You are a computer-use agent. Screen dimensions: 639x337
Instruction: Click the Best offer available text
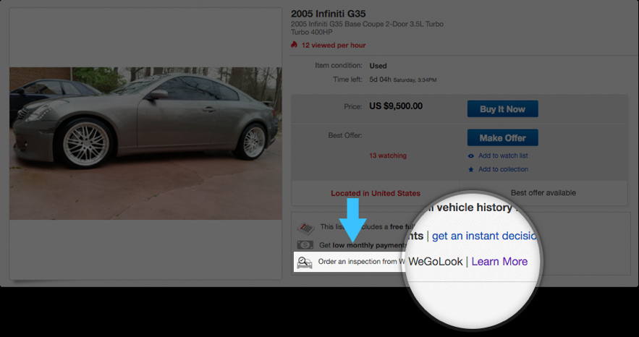tap(543, 193)
